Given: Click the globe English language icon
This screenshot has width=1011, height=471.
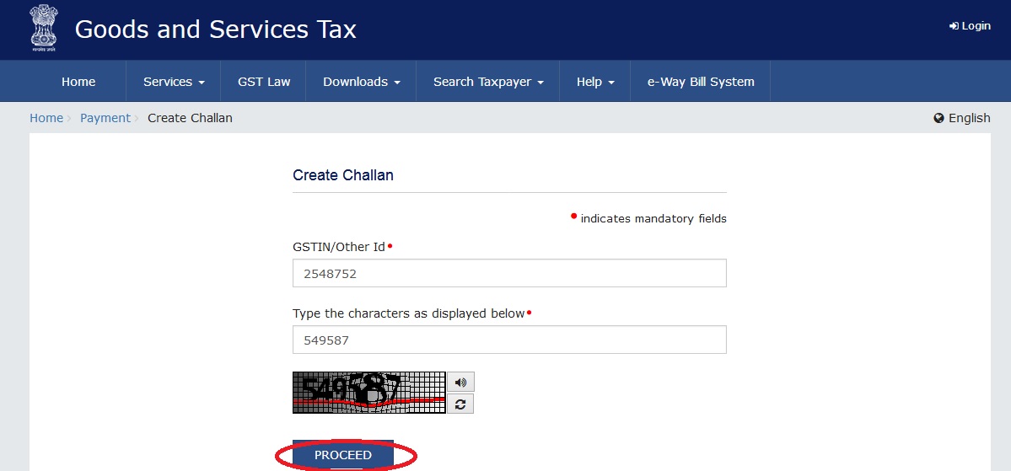Looking at the screenshot, I should pyautogui.click(x=938, y=118).
